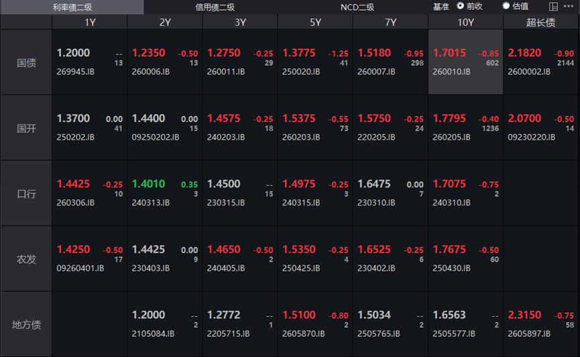Screen dimensions: 580x357
Task: Open the layout grid icon at top right
Action: pos(553,6)
